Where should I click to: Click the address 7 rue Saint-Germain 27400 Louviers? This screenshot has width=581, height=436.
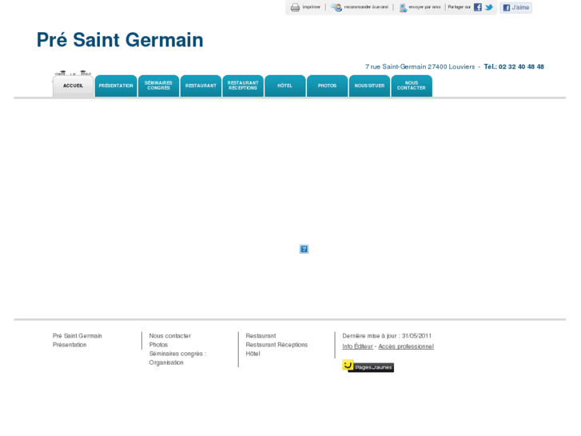click(420, 66)
